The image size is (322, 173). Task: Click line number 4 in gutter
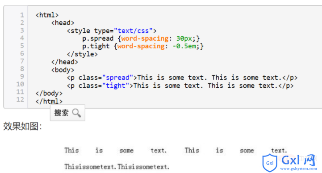click(x=22, y=38)
